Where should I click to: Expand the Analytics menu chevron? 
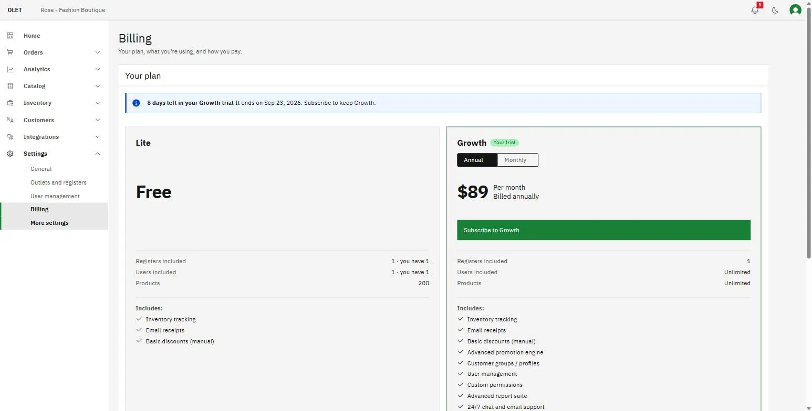(97, 69)
